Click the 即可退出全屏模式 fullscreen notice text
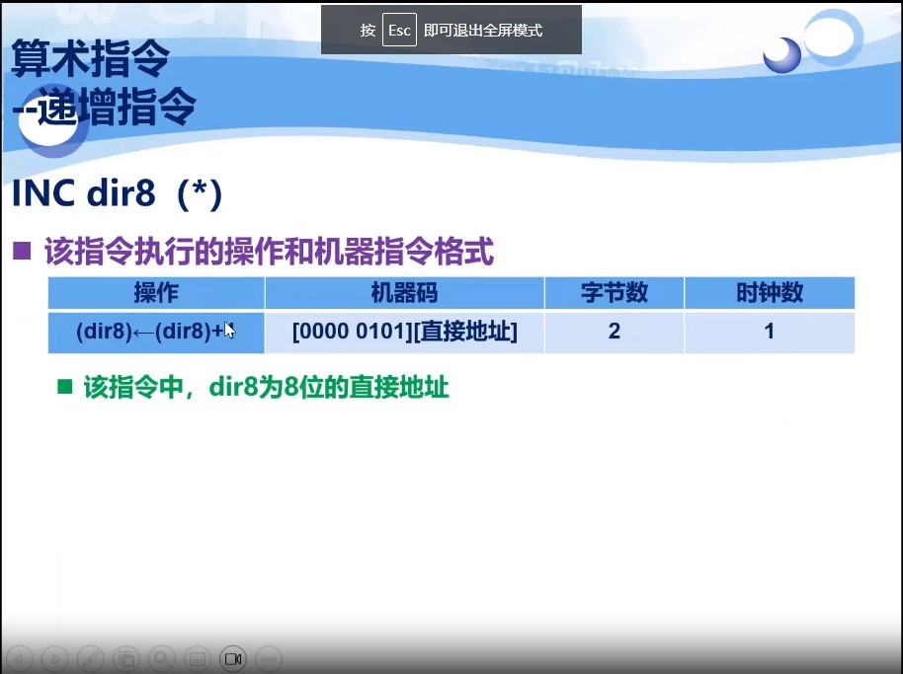903x674 pixels. point(483,30)
